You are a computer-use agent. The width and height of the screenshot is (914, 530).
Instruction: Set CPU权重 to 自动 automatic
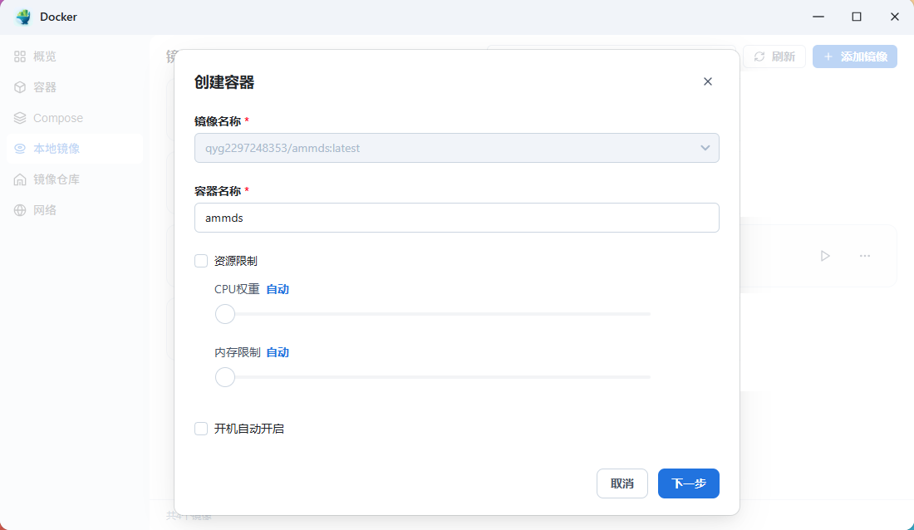click(x=278, y=288)
